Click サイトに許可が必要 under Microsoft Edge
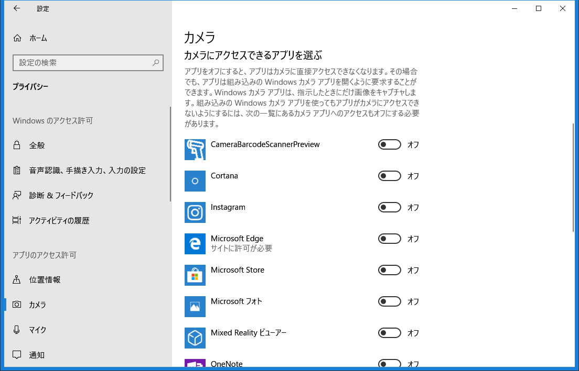 (241, 249)
